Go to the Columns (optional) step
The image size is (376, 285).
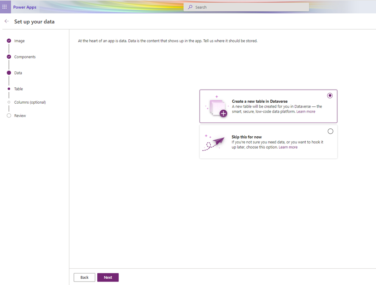click(x=30, y=102)
